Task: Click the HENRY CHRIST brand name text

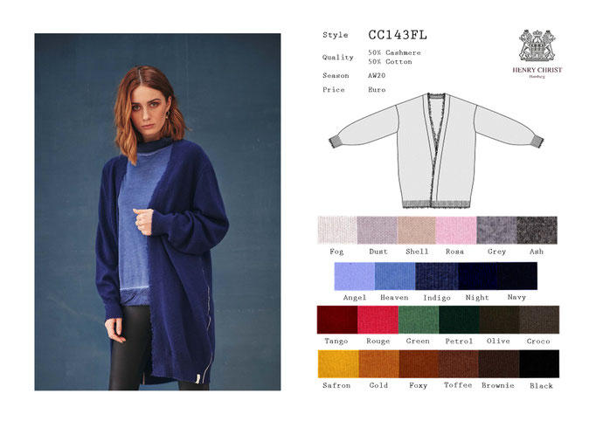Action: (x=537, y=70)
